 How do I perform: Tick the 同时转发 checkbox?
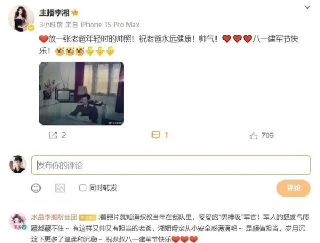point(83,187)
